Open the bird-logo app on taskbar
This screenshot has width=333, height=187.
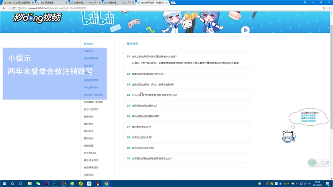[89, 183]
